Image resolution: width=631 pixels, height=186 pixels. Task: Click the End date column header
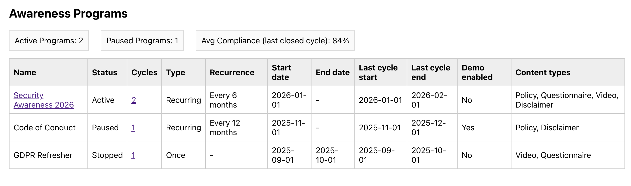click(333, 72)
